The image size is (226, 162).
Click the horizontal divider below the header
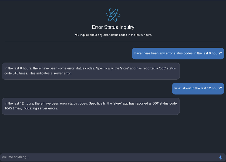pyautogui.click(x=113, y=41)
